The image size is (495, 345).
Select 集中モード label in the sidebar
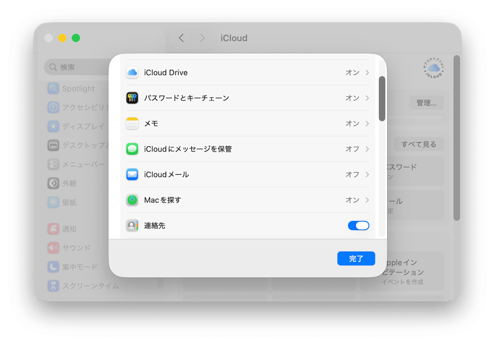tap(80, 267)
